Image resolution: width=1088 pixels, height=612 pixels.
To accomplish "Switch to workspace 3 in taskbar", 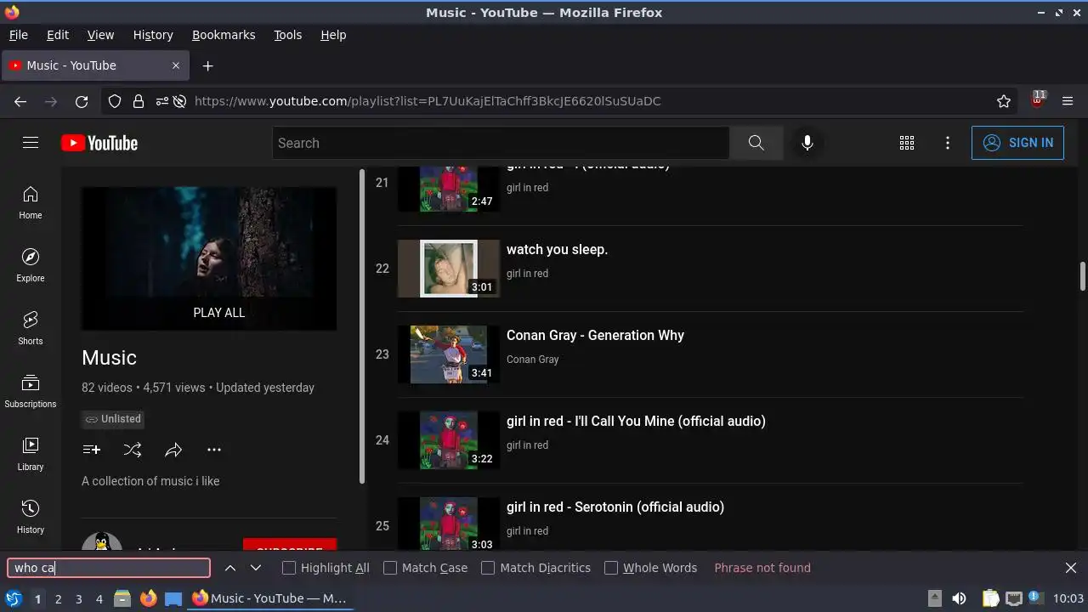I will tap(78, 598).
